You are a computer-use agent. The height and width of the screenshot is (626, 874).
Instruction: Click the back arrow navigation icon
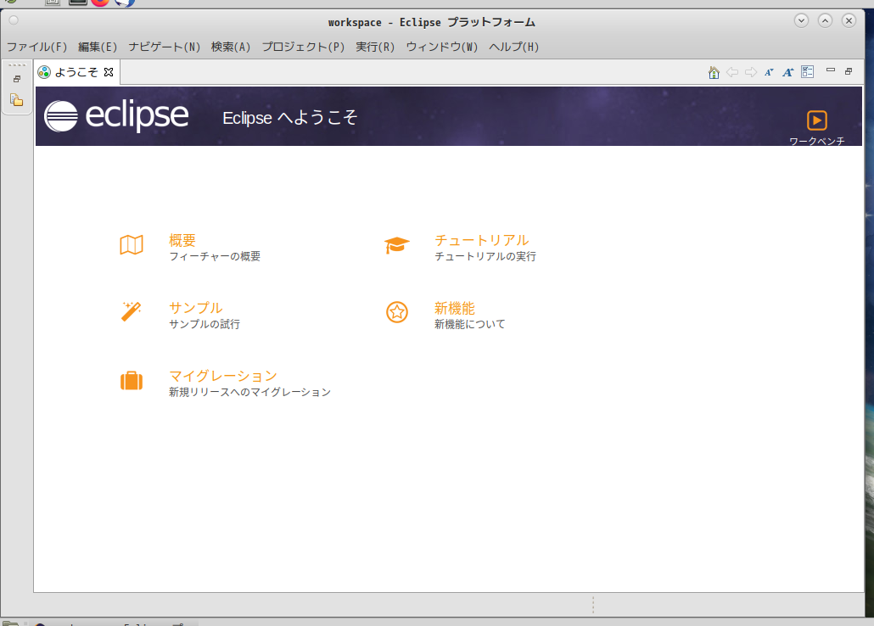[732, 72]
